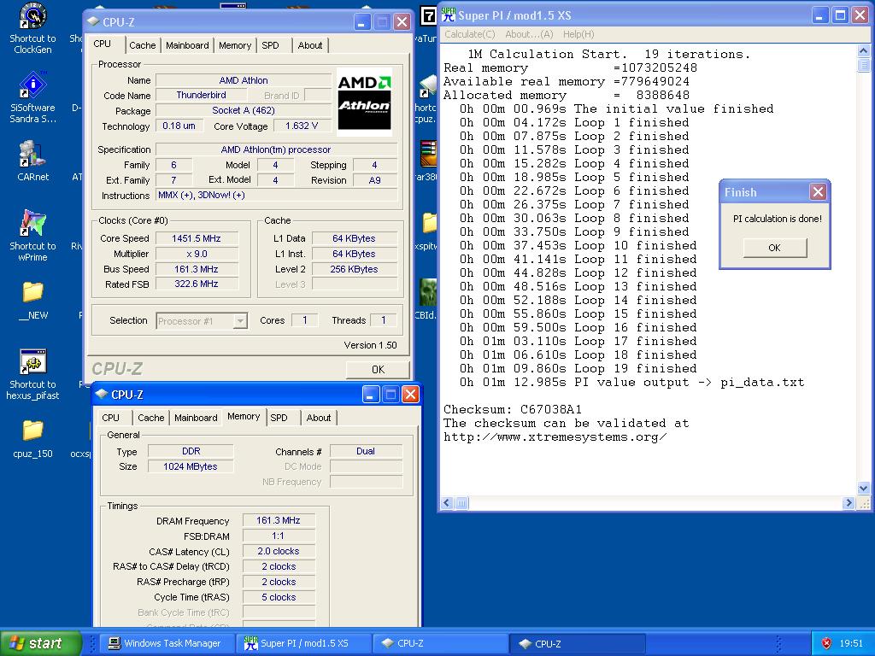Activate the first CPU-Z taskbar button

[440, 643]
